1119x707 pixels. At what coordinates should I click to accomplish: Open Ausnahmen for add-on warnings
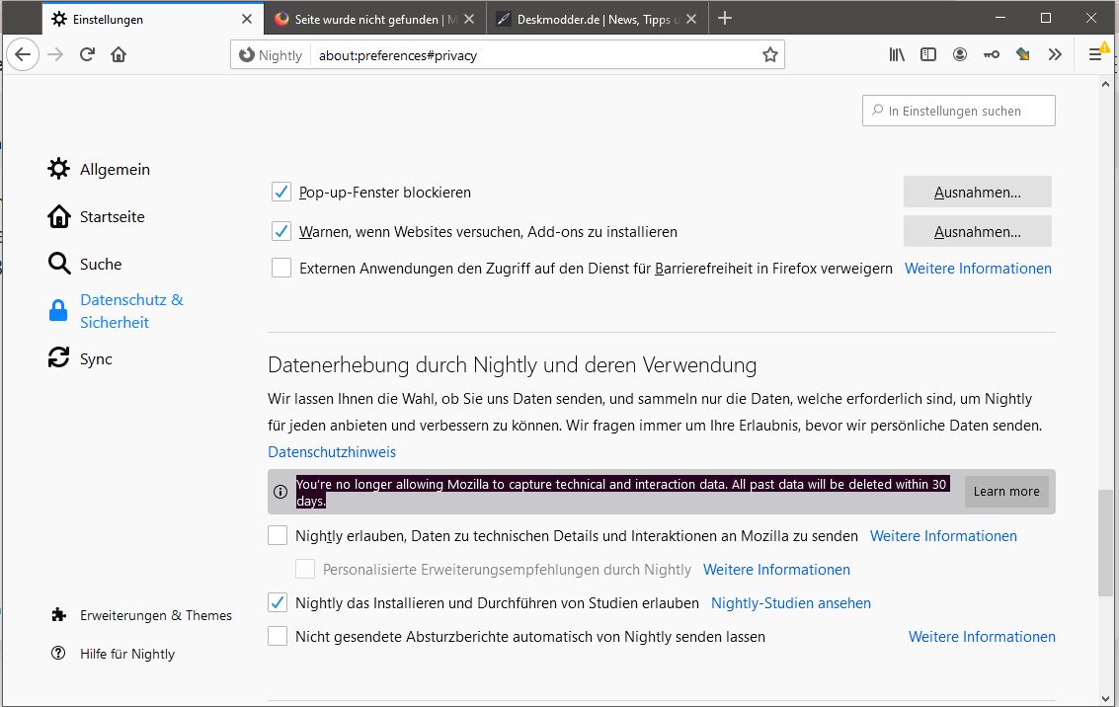click(977, 231)
